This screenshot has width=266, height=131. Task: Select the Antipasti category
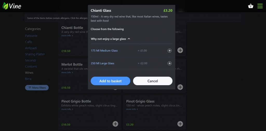31,48
